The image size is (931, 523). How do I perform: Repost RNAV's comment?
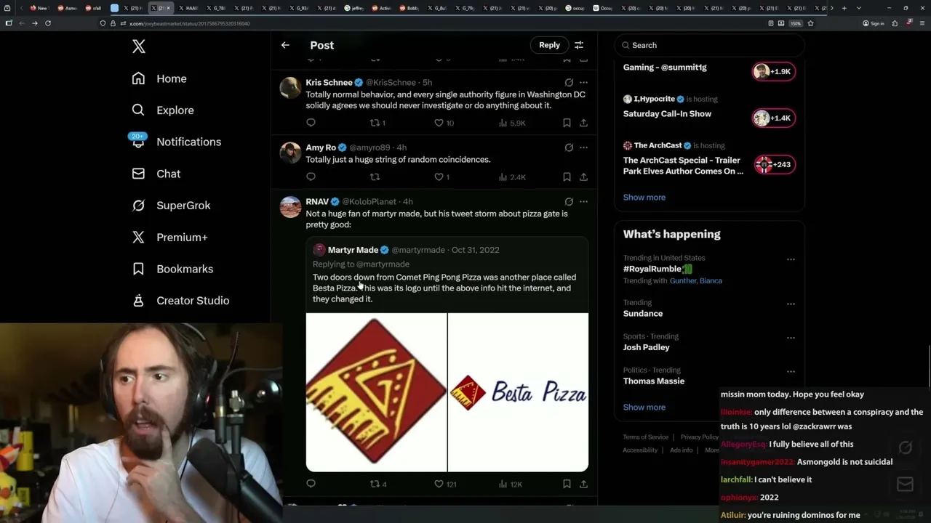click(x=378, y=484)
